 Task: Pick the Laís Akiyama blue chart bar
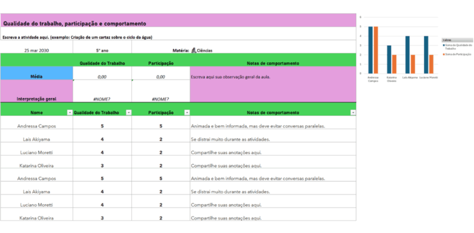(407, 55)
